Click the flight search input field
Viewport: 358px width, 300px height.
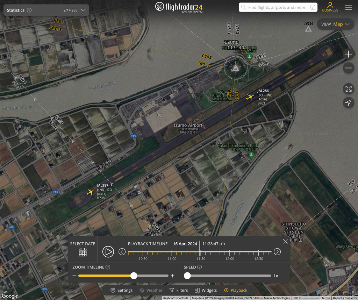(278, 7)
